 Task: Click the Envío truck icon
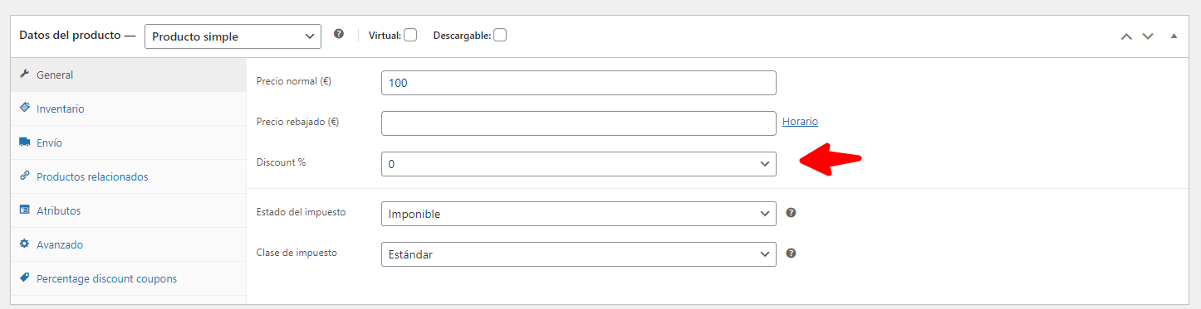[x=24, y=142]
